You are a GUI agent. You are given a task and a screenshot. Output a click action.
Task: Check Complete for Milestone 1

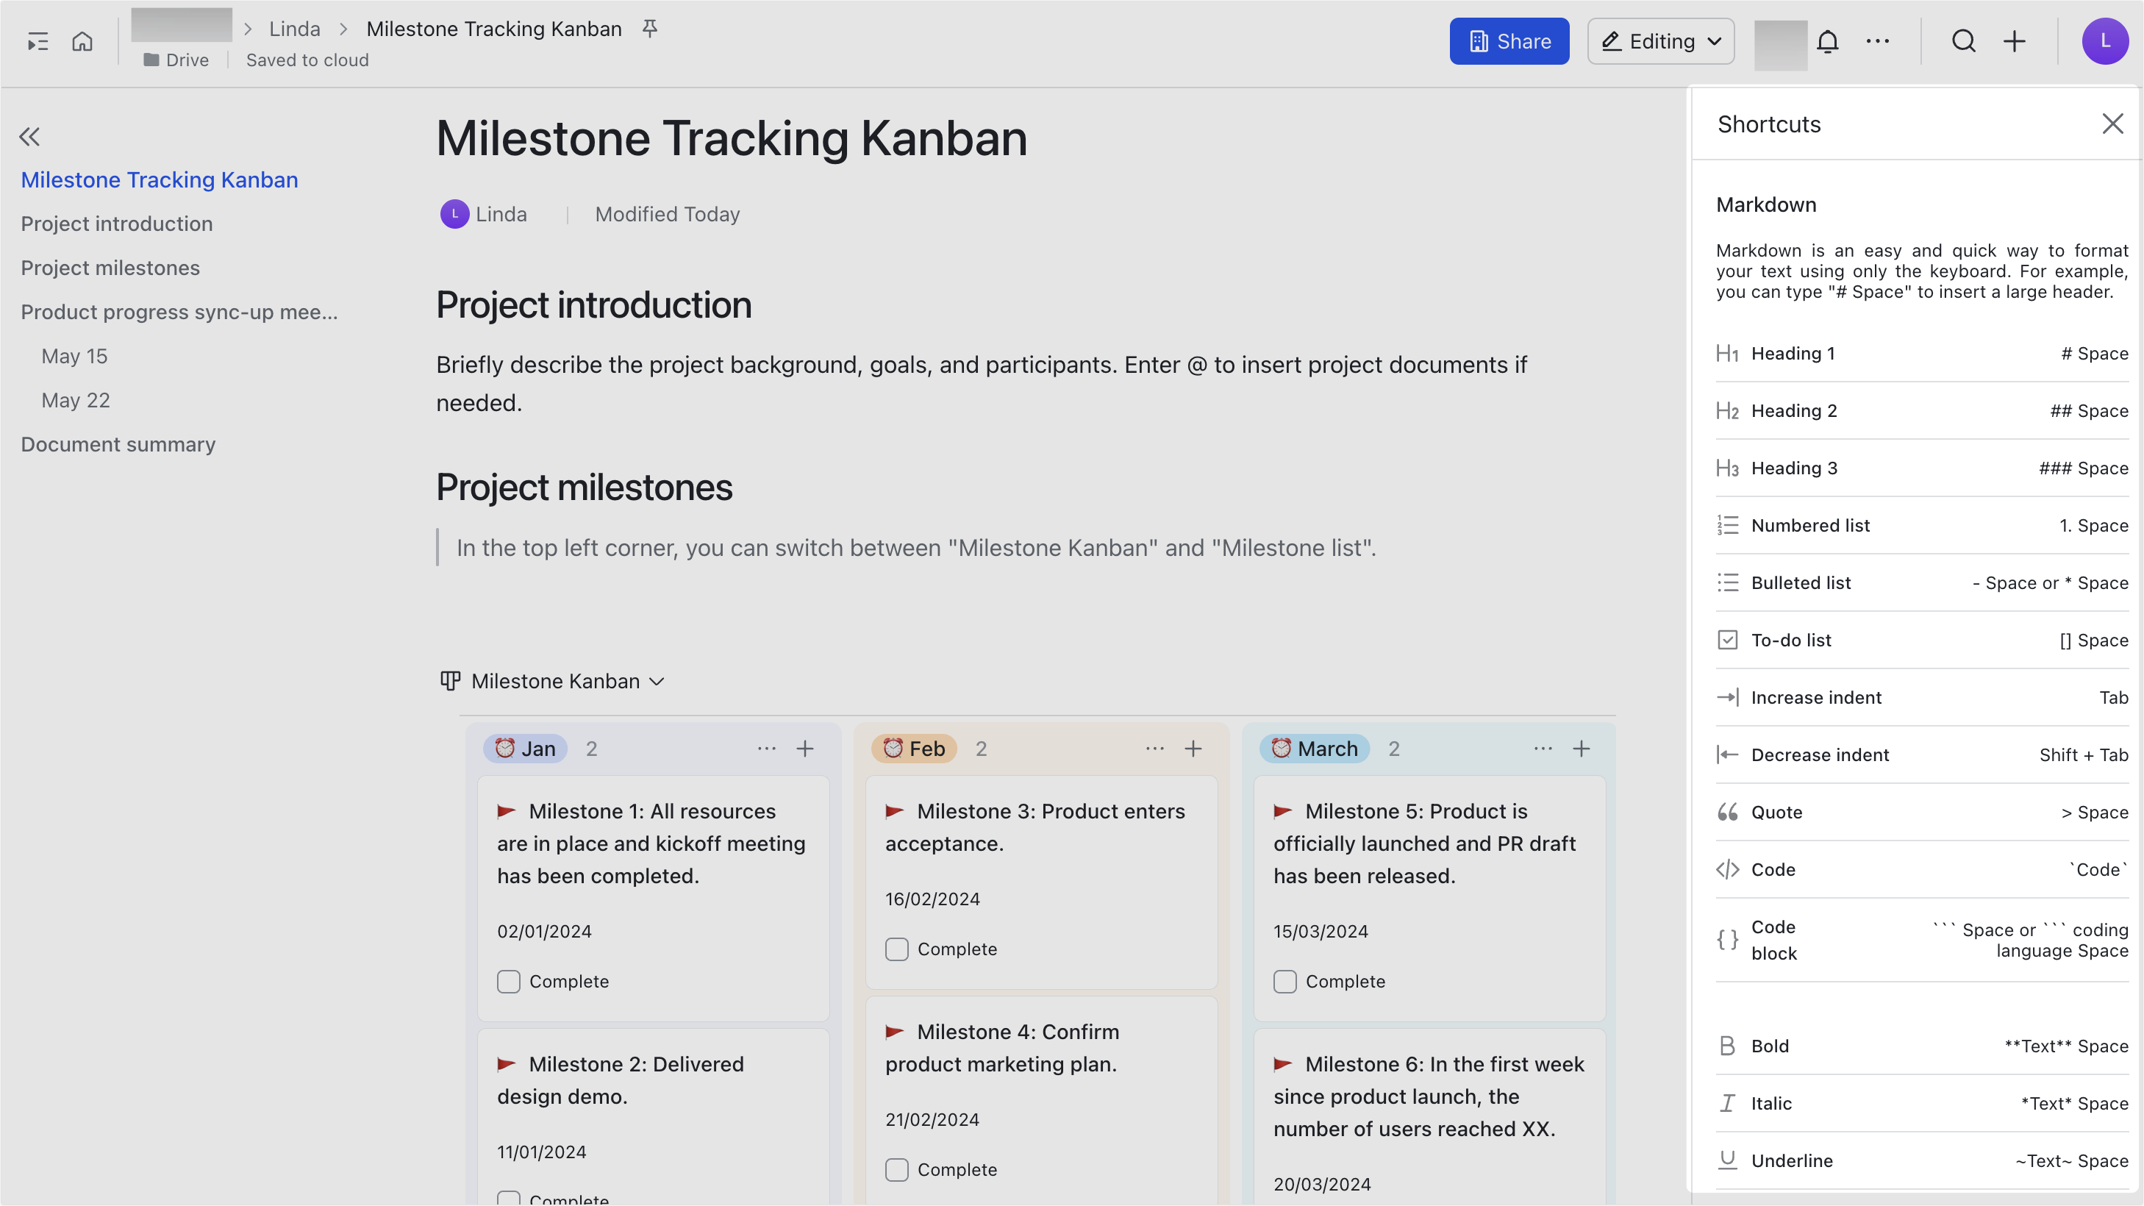(x=509, y=981)
